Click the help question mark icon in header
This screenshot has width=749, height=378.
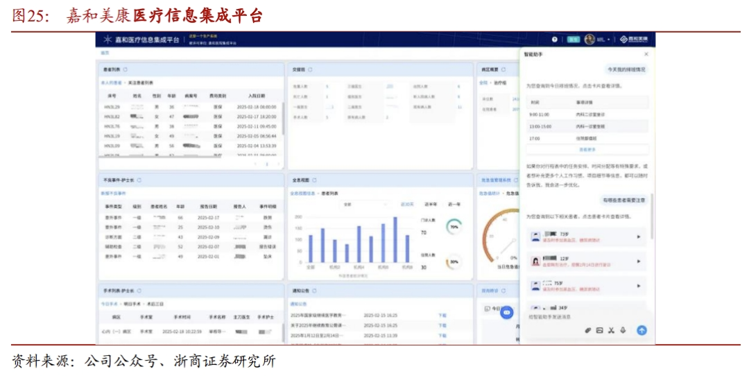555,40
